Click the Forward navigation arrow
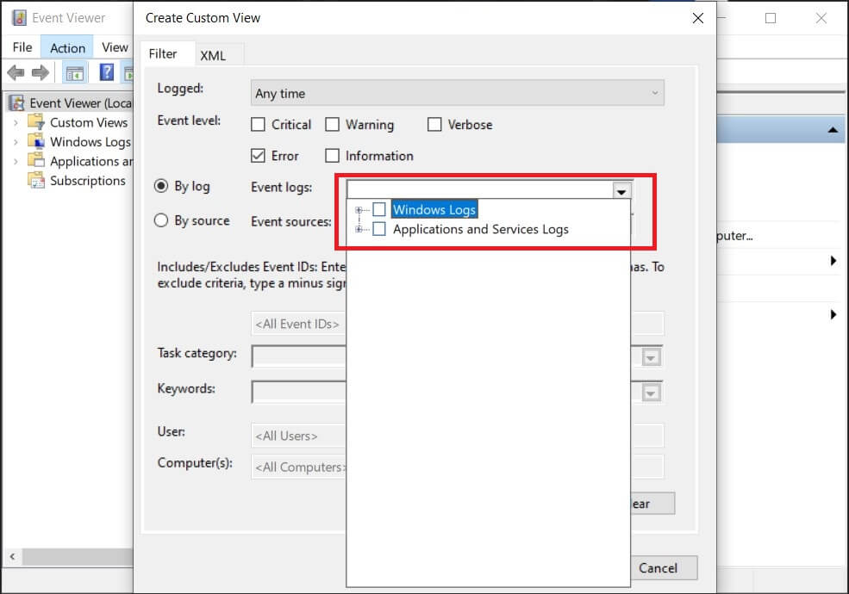This screenshot has width=849, height=594. 39,72
